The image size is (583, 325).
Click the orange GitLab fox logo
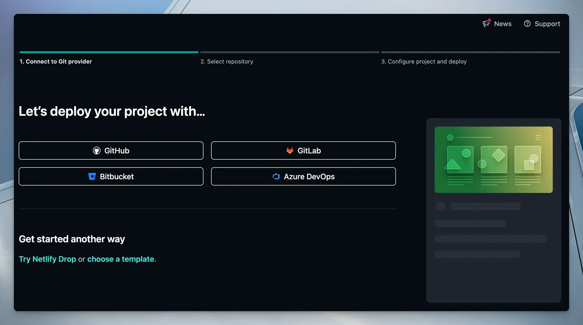pos(290,151)
